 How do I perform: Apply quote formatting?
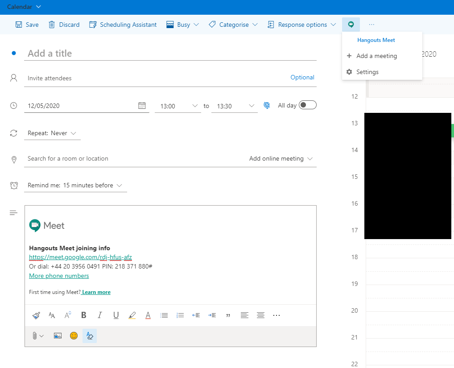coord(228,315)
